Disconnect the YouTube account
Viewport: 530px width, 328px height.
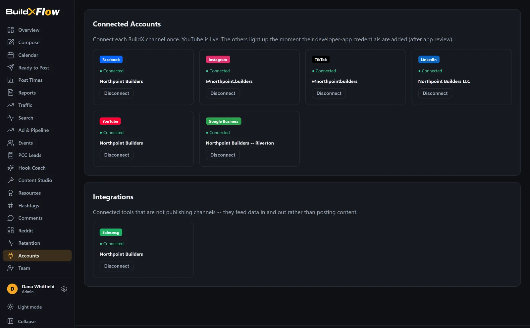[117, 155]
